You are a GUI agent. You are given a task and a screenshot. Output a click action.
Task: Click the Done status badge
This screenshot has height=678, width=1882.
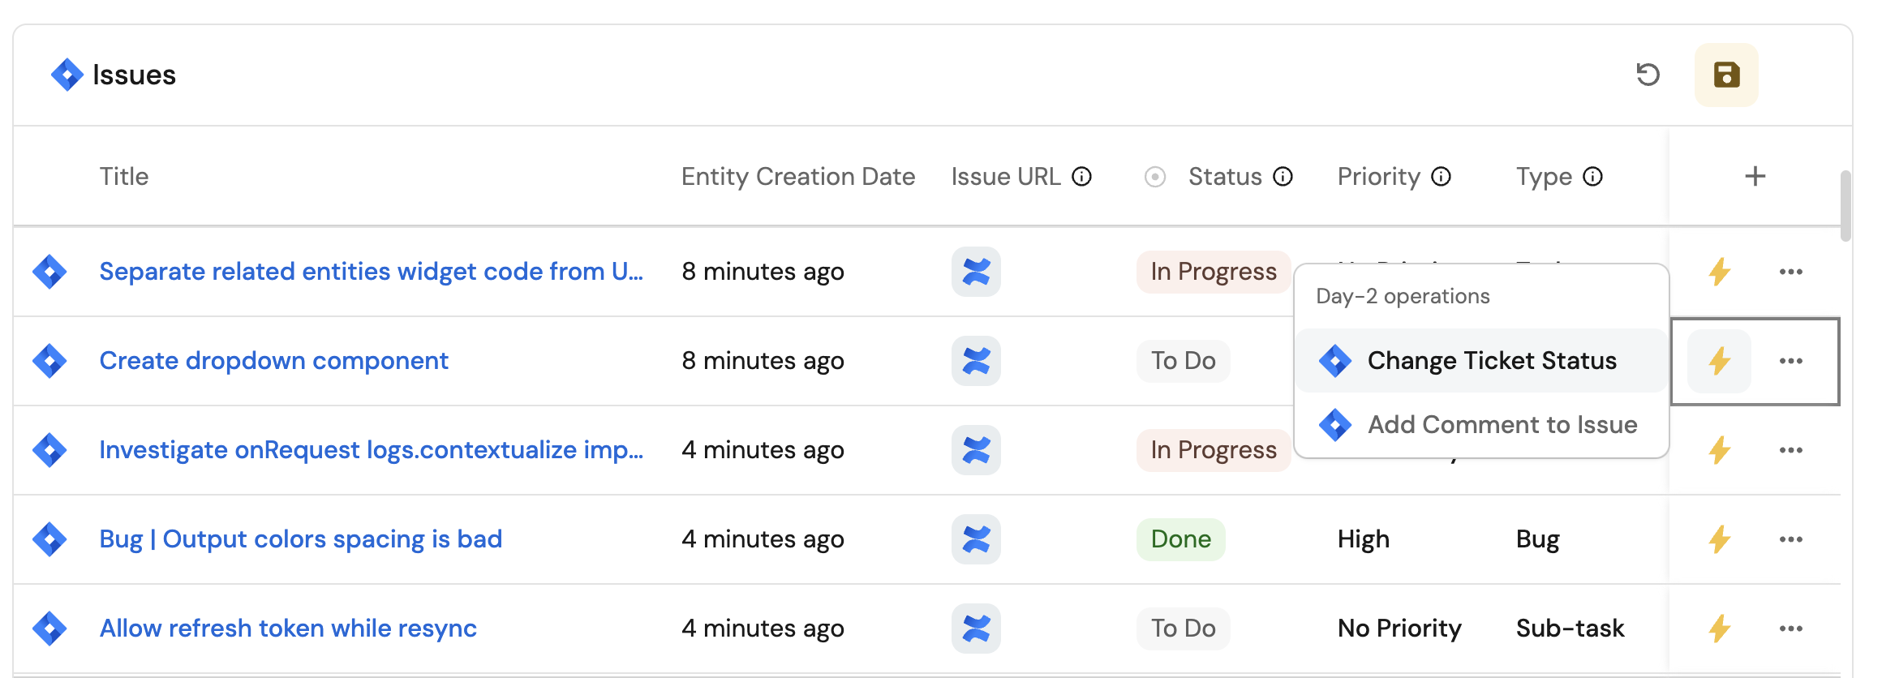click(x=1180, y=539)
